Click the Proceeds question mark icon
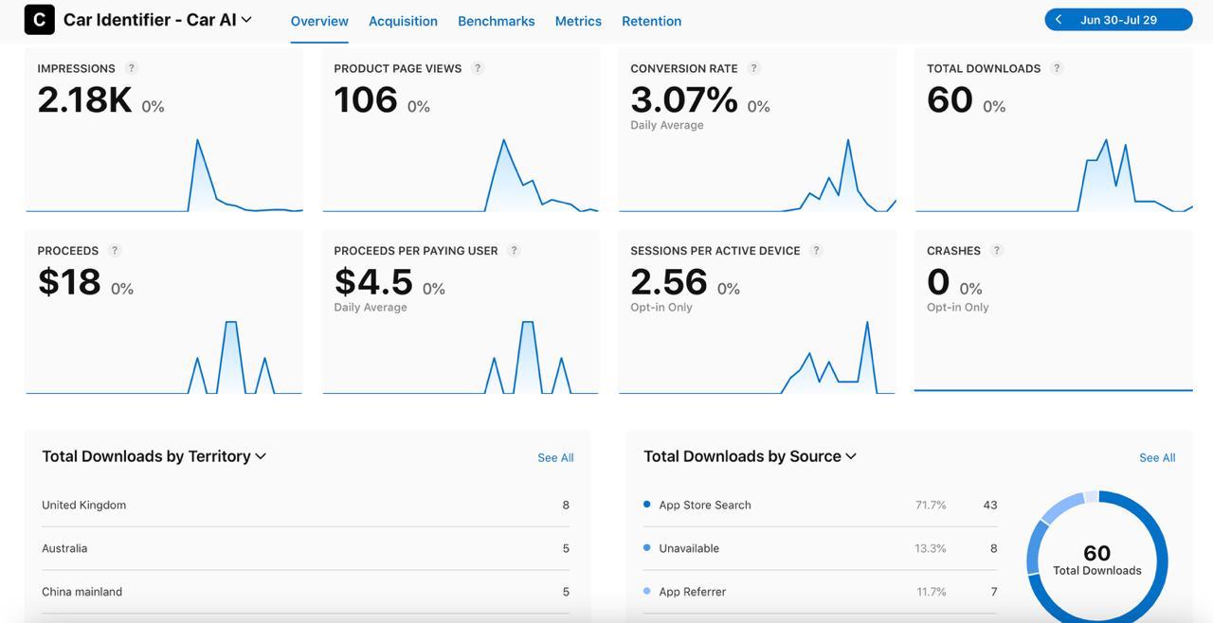 tap(115, 250)
